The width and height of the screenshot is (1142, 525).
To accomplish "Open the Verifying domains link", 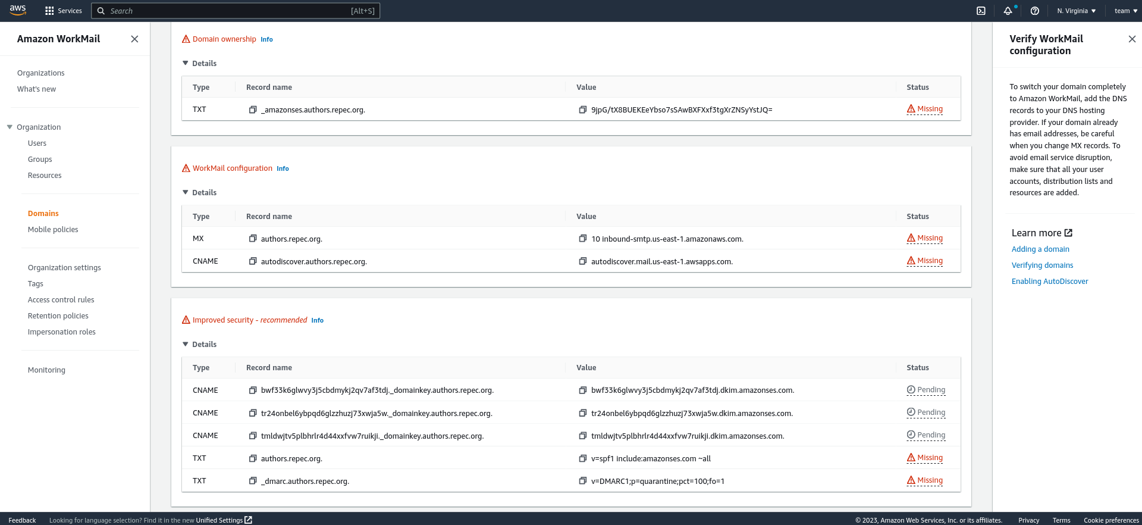I will pyautogui.click(x=1042, y=265).
